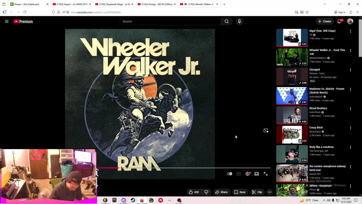Viewport: 362px width, 204px height.
Task: Share this video
Action: tap(221, 192)
